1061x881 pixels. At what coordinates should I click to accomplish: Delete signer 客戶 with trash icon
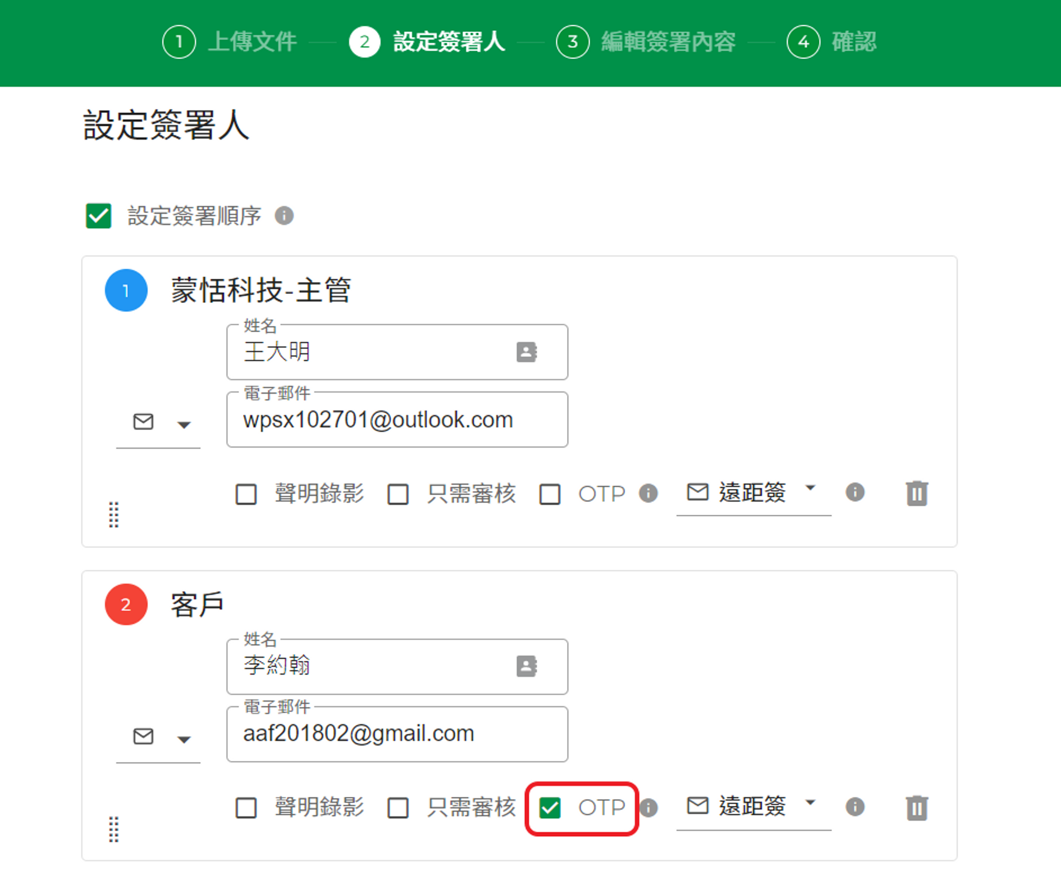click(917, 808)
